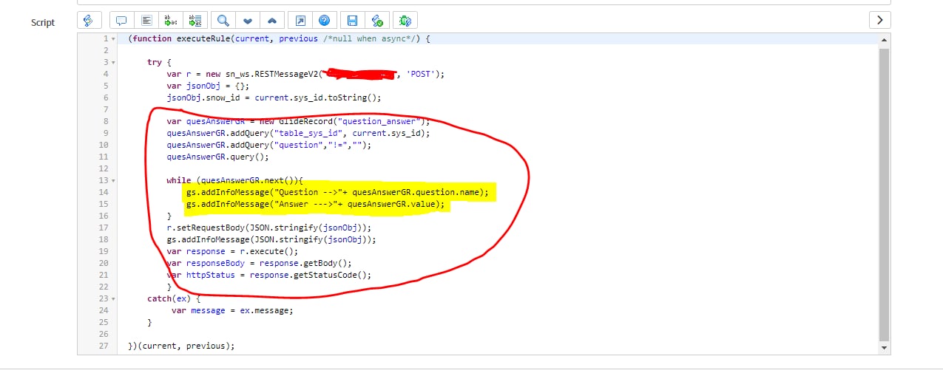Click the save floppy disk icon

(353, 21)
